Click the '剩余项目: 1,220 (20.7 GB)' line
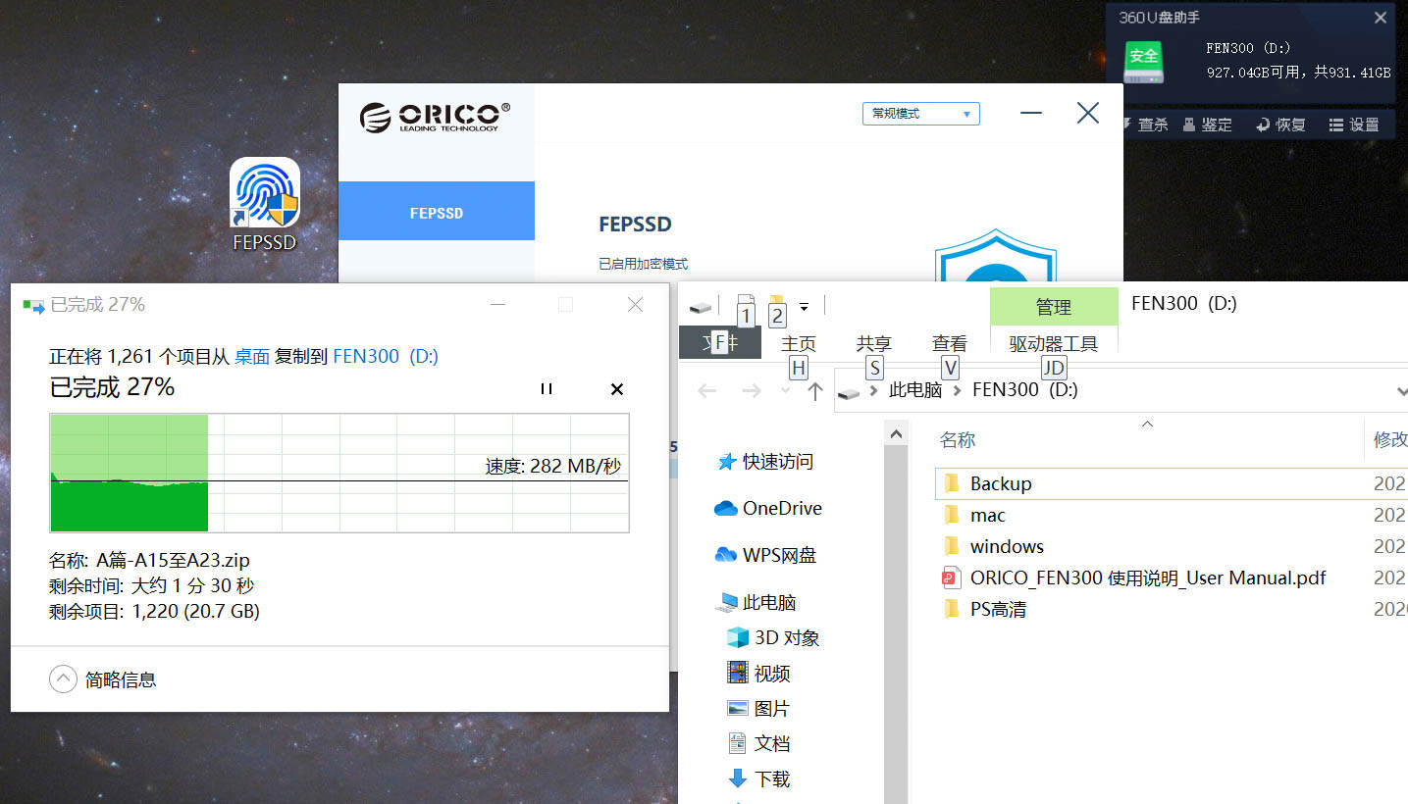The height and width of the screenshot is (804, 1408). [154, 612]
